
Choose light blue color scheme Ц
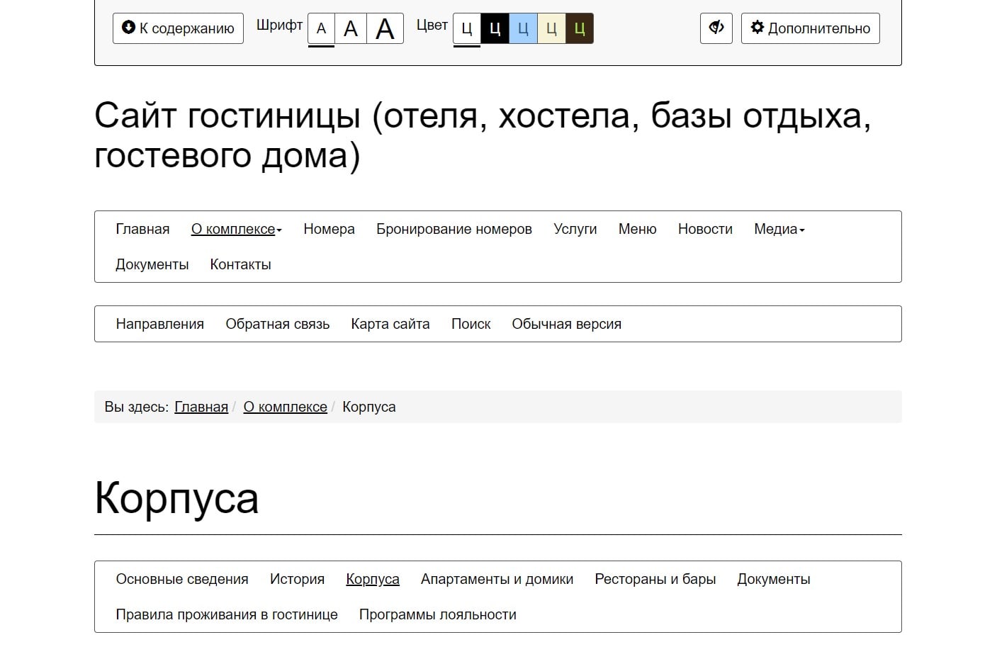(523, 29)
